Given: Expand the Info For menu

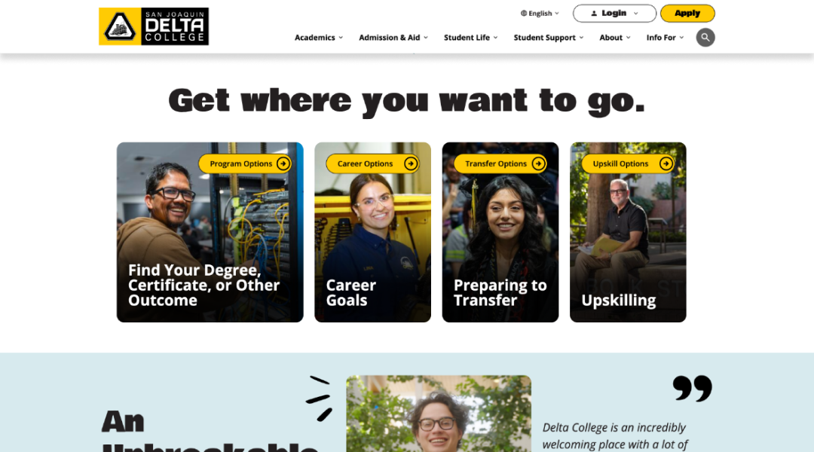Looking at the screenshot, I should (665, 38).
